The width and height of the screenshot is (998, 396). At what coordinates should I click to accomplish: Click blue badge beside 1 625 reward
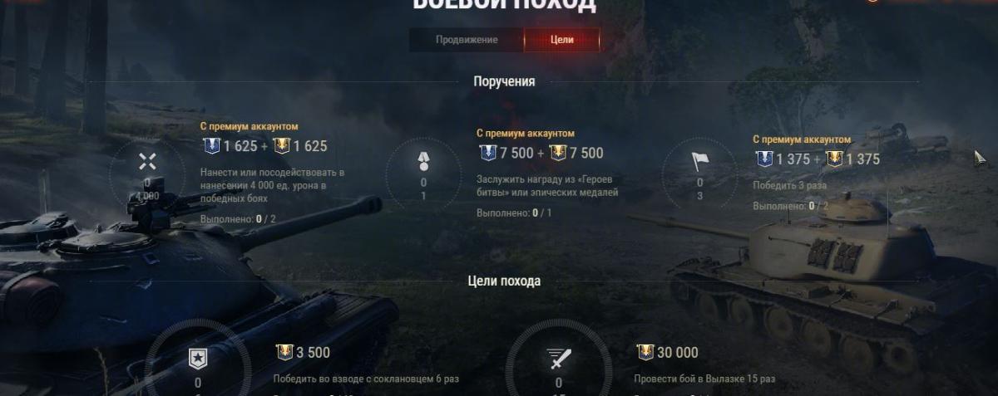coord(211,146)
